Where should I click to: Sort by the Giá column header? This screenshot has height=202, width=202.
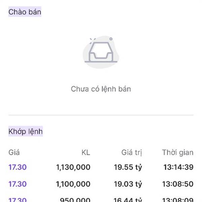tap(14, 153)
